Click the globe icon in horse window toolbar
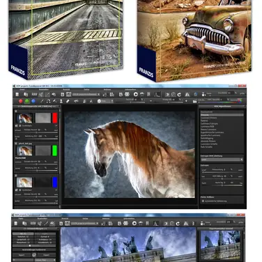 coord(196,95)
